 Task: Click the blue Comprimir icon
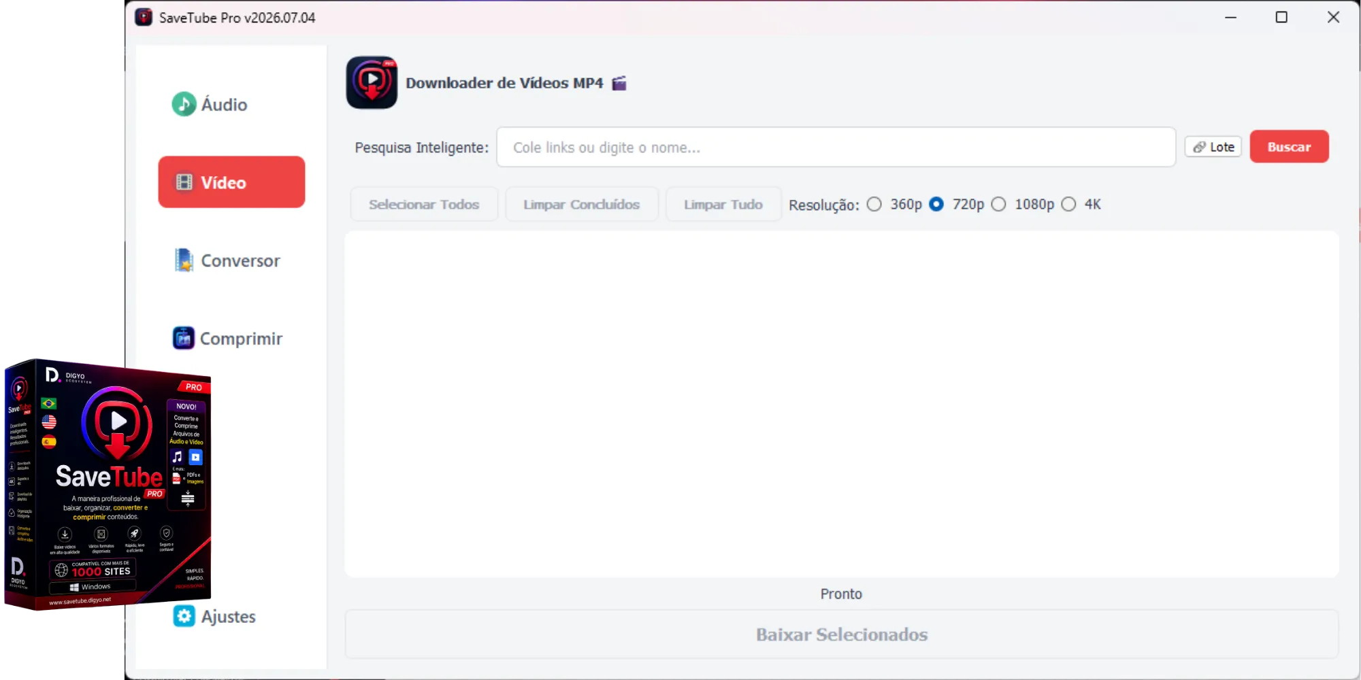point(184,338)
